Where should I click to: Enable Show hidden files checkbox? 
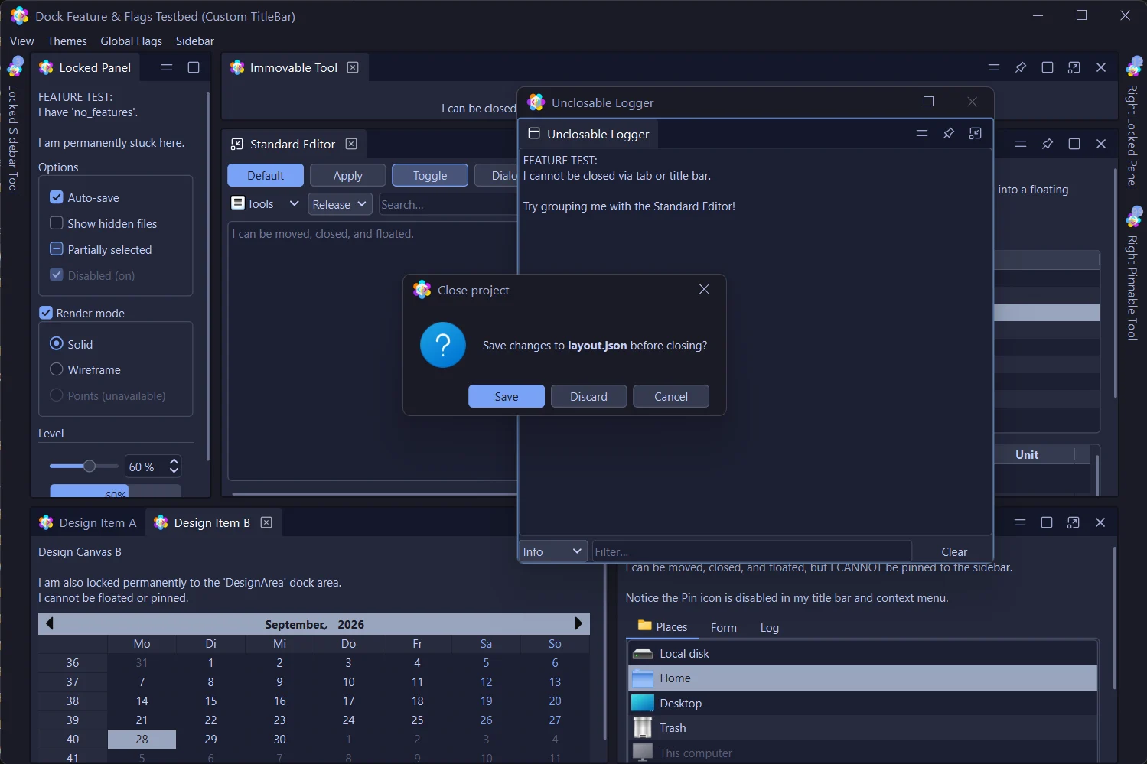pos(57,223)
